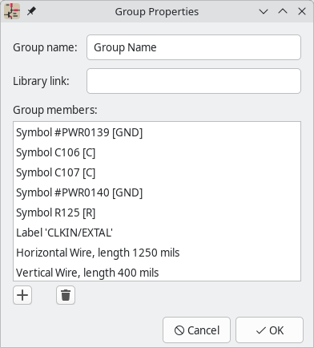This screenshot has height=348, width=314.
Task: Click the add group member plus icon
Action: (22, 295)
